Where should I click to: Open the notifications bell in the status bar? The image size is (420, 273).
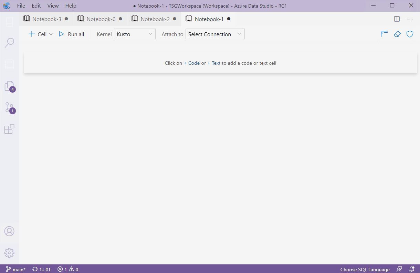coord(412,269)
